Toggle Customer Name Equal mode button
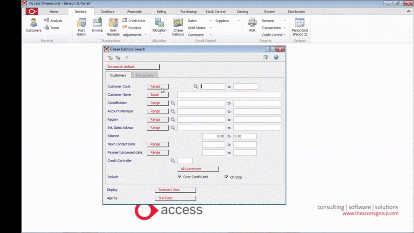The width and height of the screenshot is (414, 233). [x=158, y=94]
